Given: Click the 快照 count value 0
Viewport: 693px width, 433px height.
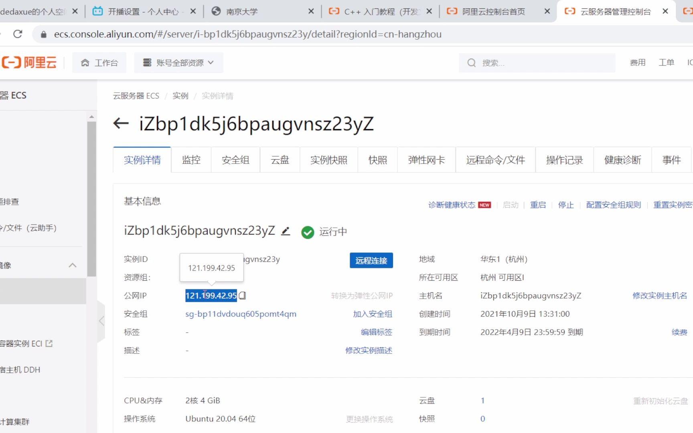Looking at the screenshot, I should click(483, 419).
